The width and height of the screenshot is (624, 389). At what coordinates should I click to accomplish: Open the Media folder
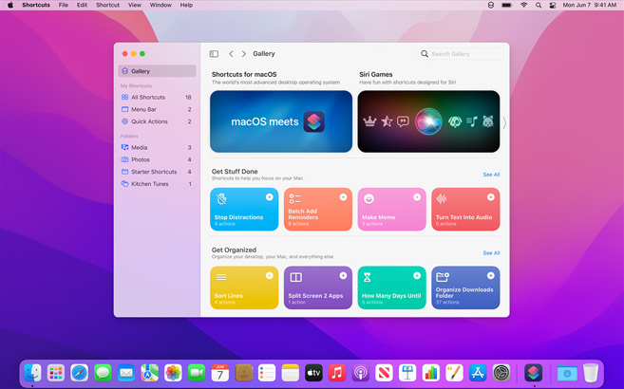pos(140,147)
